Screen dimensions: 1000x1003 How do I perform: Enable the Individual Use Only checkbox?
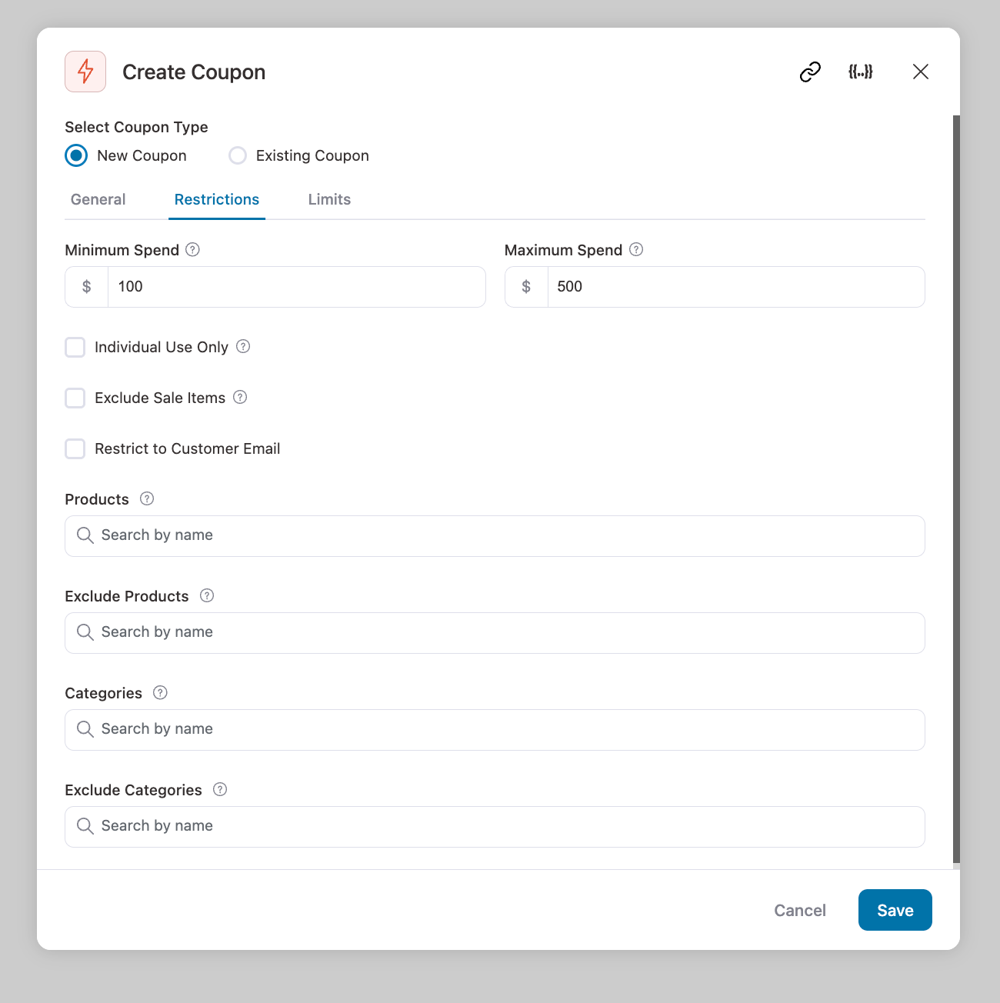pos(75,347)
